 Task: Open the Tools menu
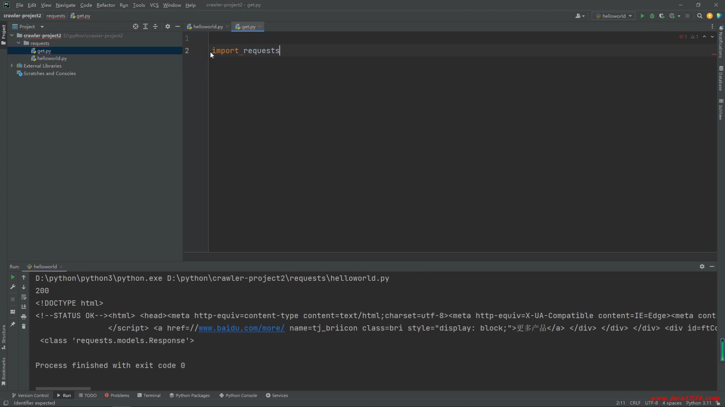click(x=139, y=5)
